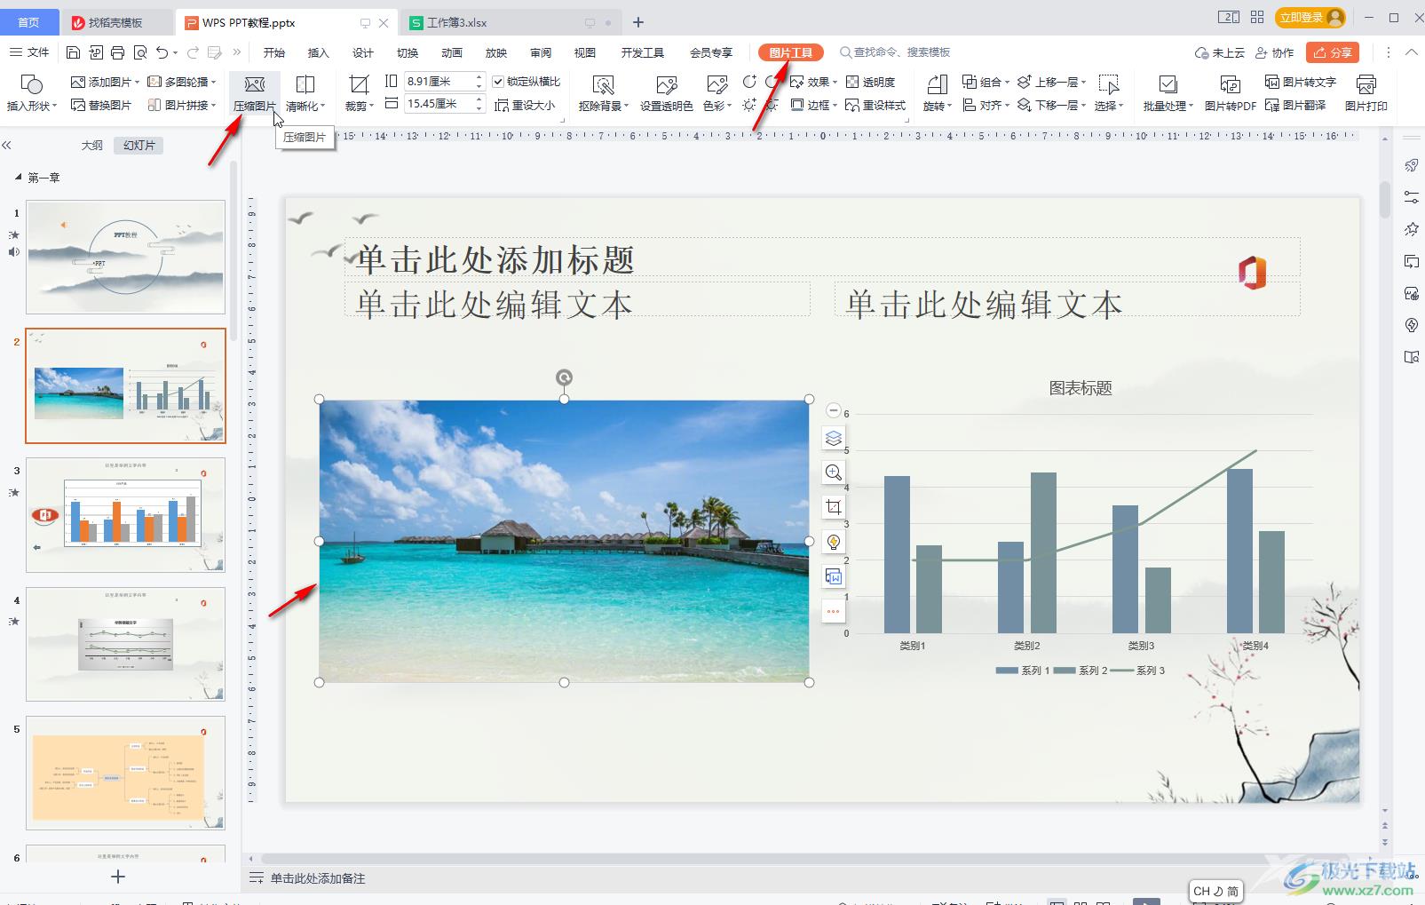This screenshot has height=905, width=1425.
Task: Click Replace Picture (替换图片)
Action: point(101,105)
